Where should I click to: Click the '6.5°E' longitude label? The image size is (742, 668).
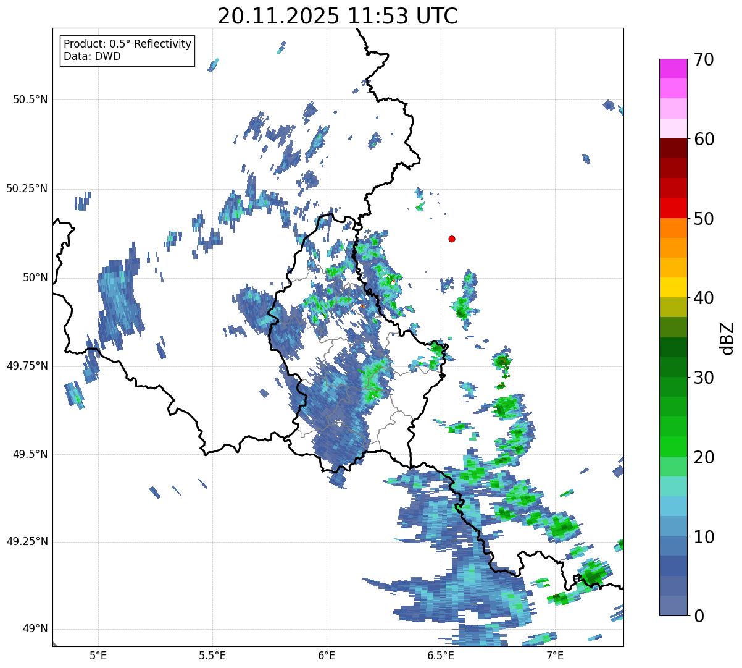pyautogui.click(x=441, y=656)
